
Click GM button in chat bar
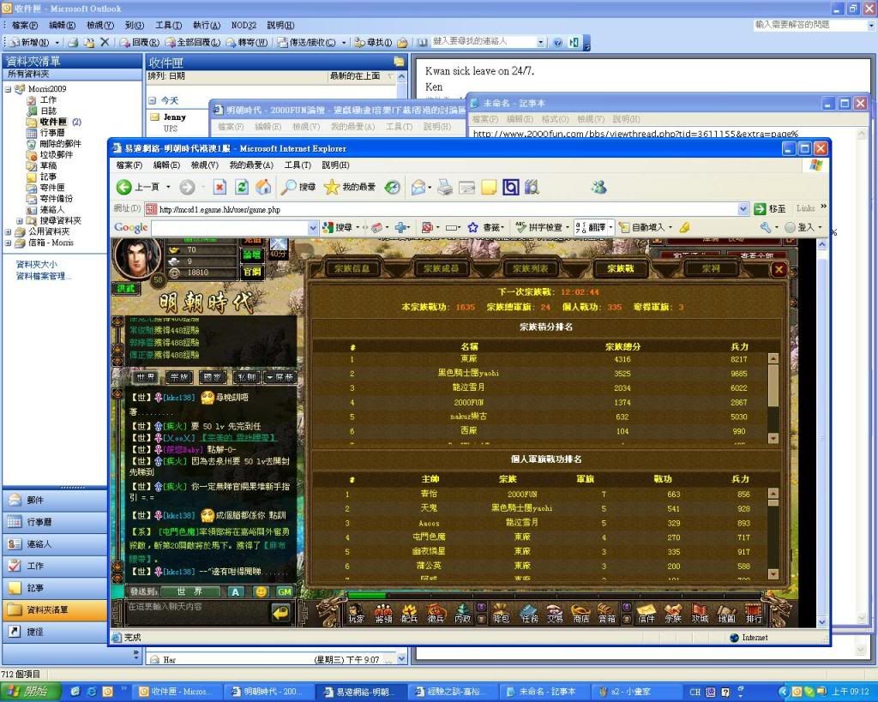(285, 591)
